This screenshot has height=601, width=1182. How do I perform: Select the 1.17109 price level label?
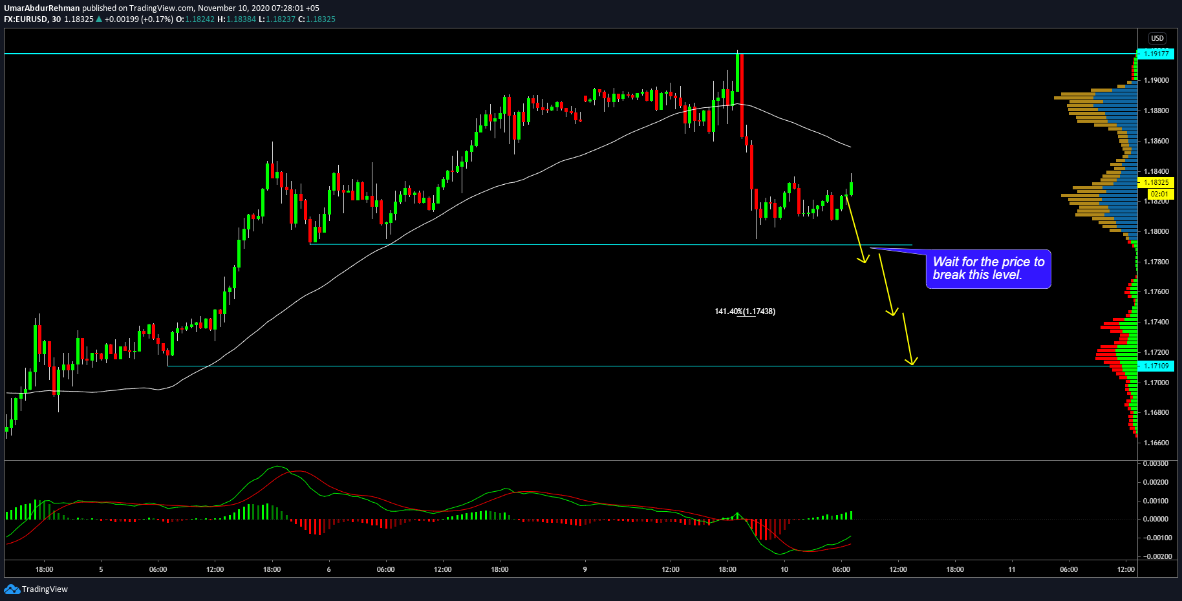pyautogui.click(x=1155, y=366)
